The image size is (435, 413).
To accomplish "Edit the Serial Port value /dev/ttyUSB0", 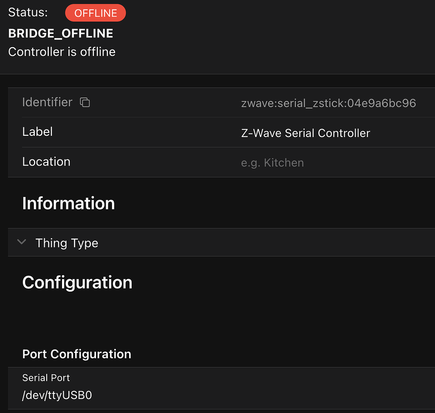I will click(57, 395).
